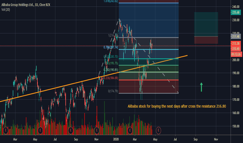Viewport: 243px width, 143px height.
Task: Select the 210.45 current price label
Action: coord(236,49)
